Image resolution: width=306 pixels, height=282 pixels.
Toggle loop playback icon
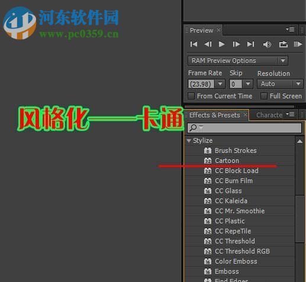[284, 44]
